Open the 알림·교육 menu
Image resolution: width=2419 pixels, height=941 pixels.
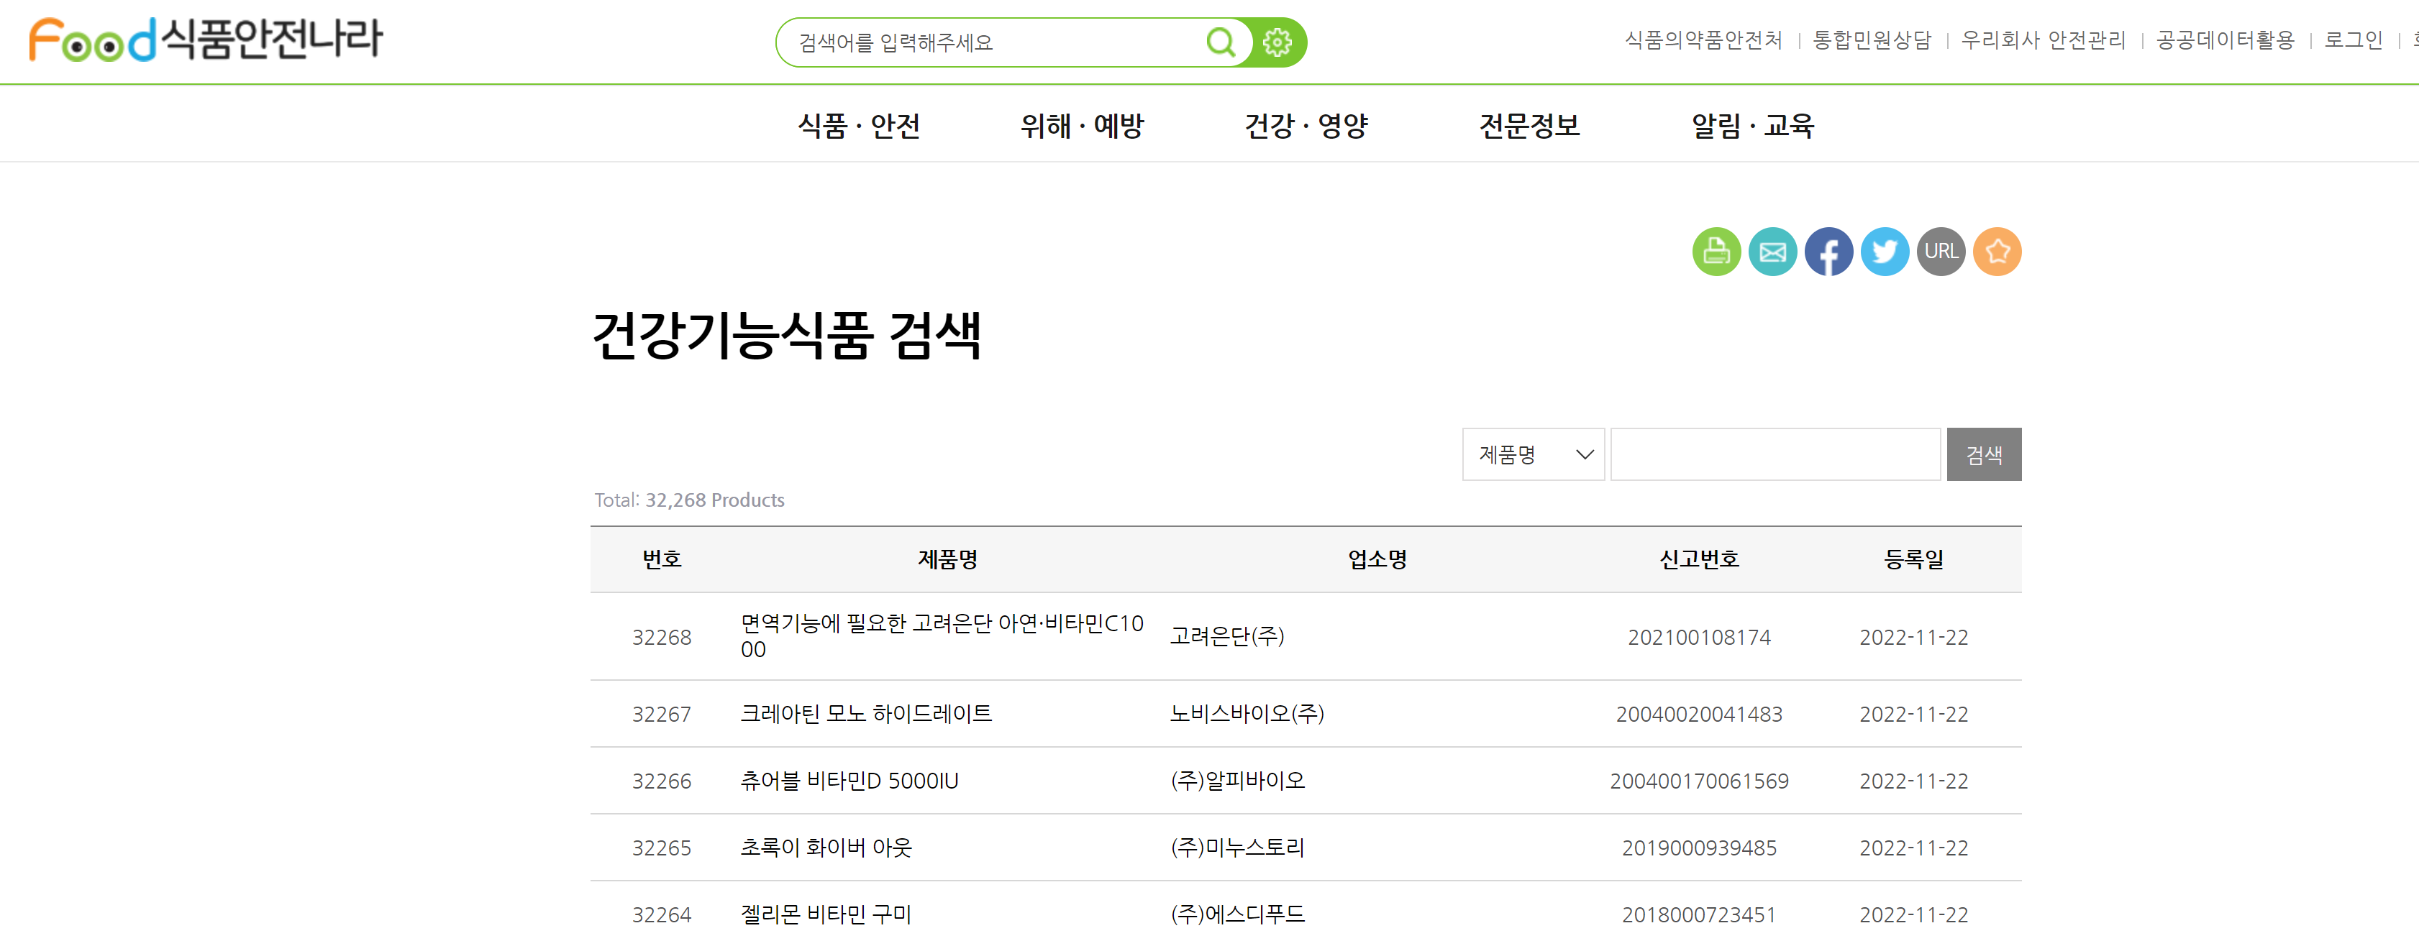1752,126
